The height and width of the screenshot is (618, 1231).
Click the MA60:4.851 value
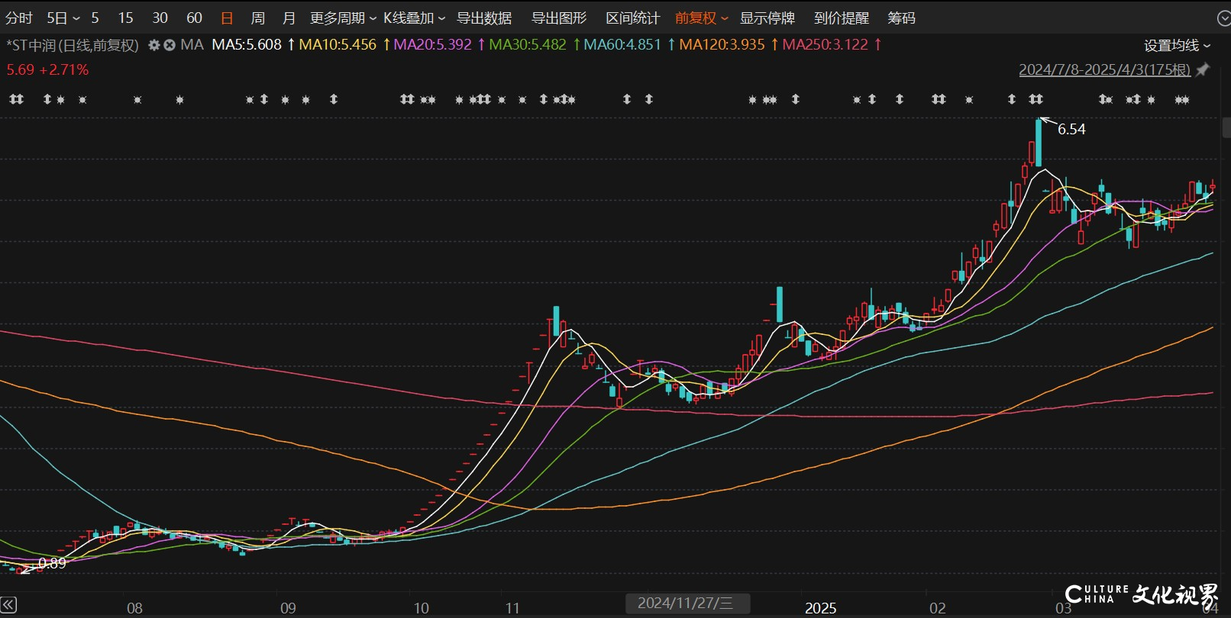click(622, 45)
